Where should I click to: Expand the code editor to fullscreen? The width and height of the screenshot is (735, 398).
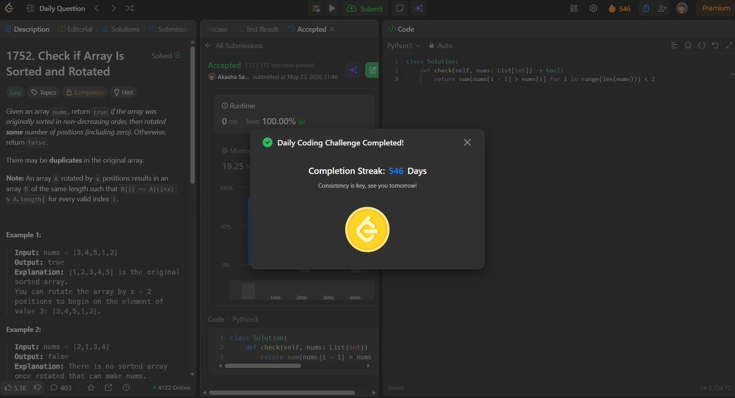[729, 46]
